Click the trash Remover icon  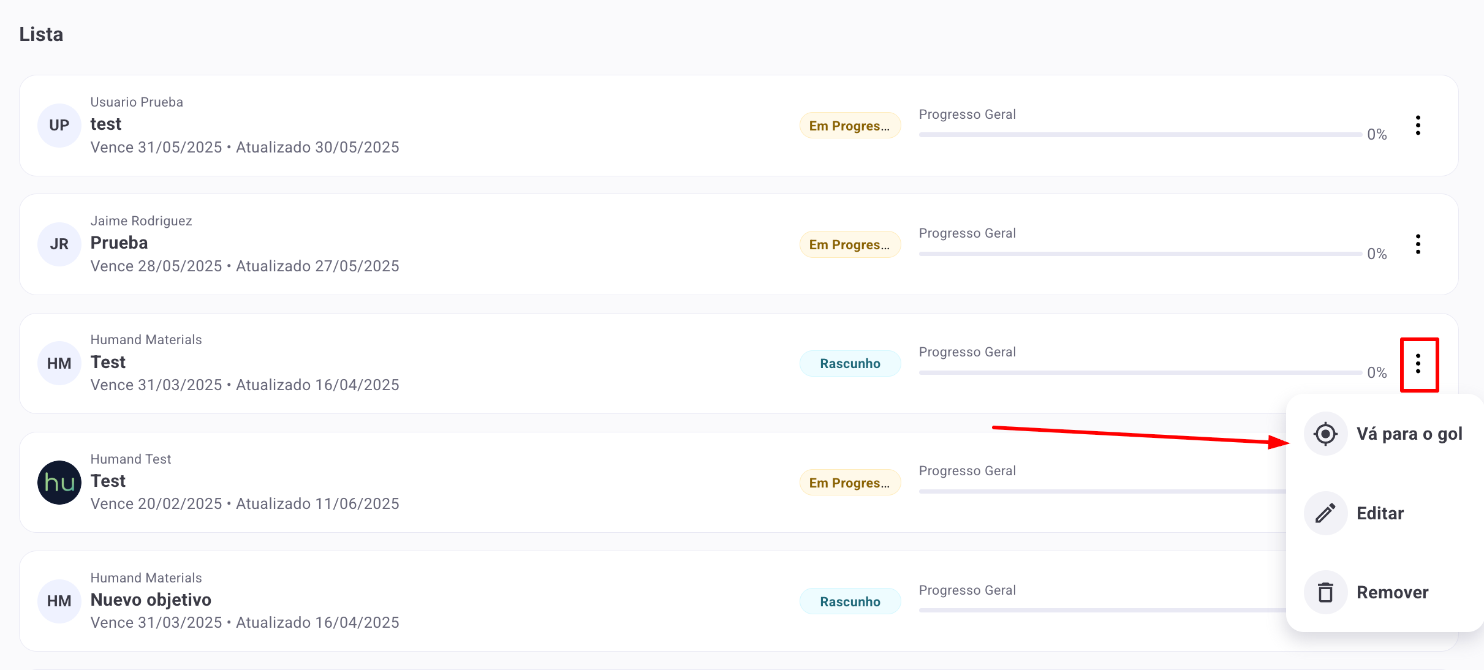tap(1325, 592)
